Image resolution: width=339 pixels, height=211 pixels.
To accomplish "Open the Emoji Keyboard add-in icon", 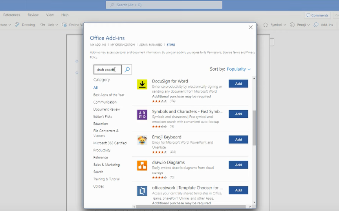I will (142, 140).
